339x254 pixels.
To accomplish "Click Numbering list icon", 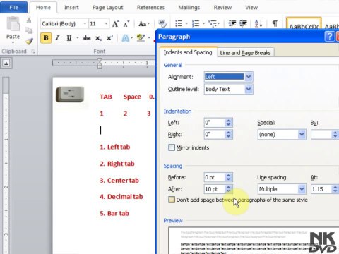I will [196, 23].
